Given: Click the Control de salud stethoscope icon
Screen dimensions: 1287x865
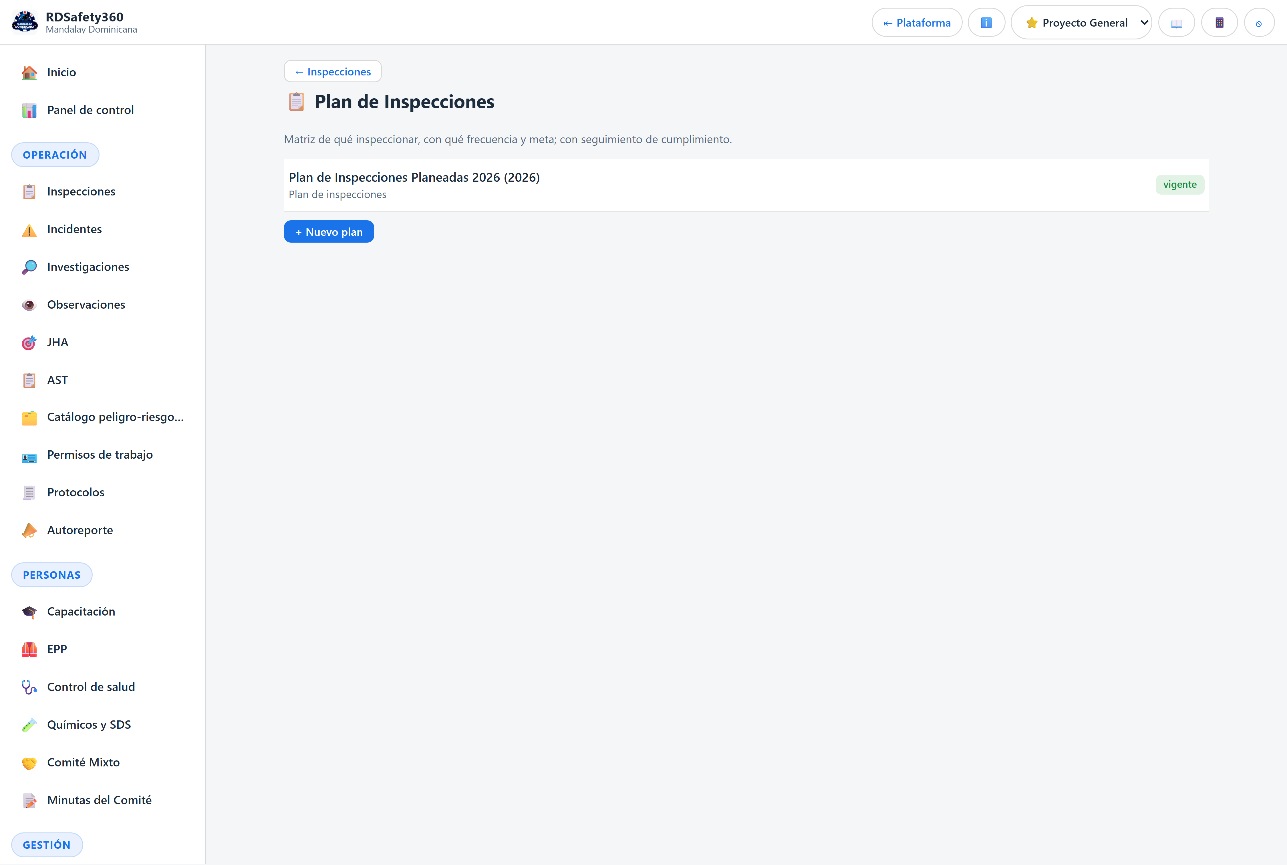Looking at the screenshot, I should tap(29, 687).
